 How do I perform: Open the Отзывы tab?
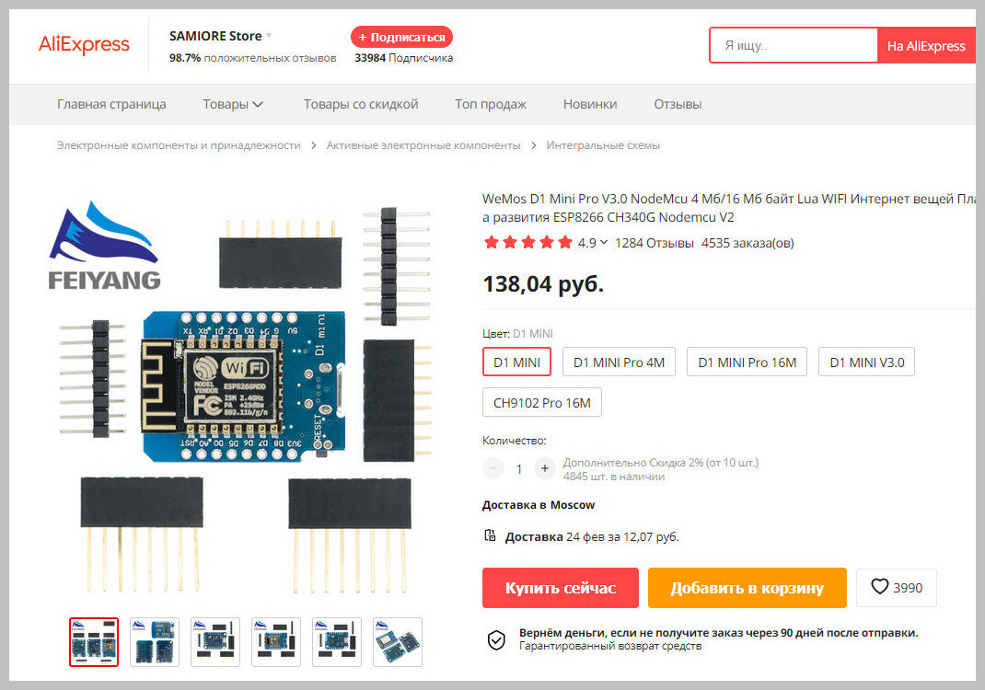click(x=678, y=104)
